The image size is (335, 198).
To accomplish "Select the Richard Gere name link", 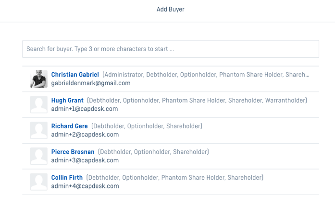I will click(69, 126).
